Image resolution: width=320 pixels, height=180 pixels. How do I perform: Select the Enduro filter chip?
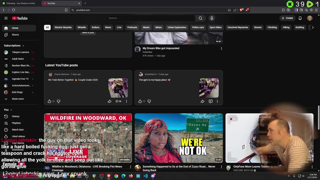point(95,27)
